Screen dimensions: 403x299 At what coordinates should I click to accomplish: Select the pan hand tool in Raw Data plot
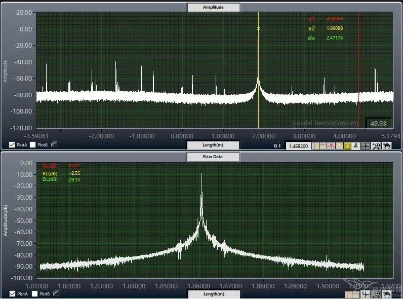tap(387, 294)
